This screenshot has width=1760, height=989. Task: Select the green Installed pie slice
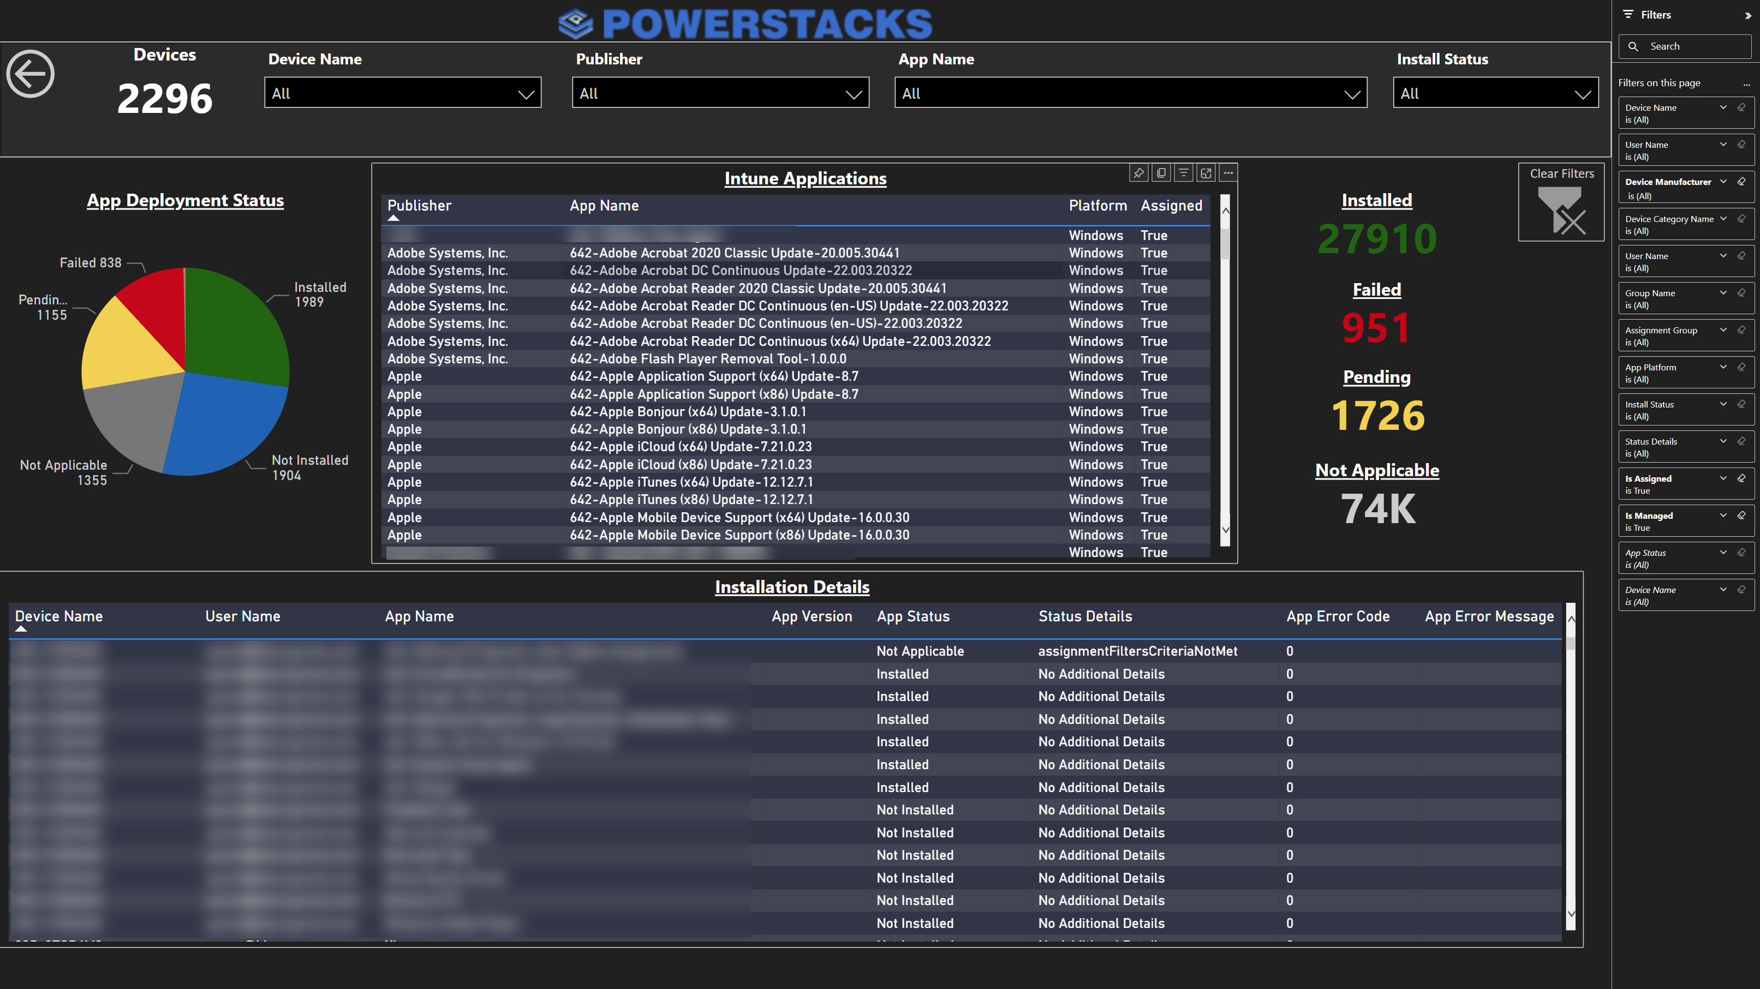pyautogui.click(x=236, y=328)
